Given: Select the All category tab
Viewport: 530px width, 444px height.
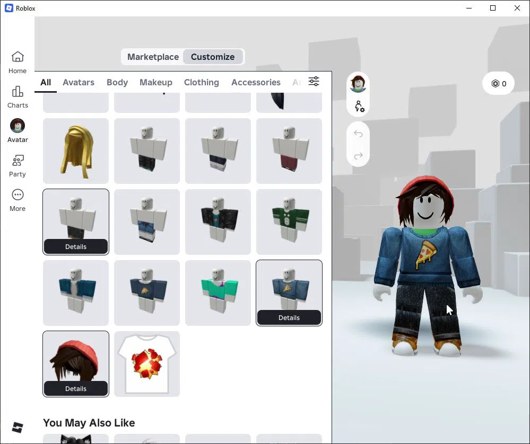Looking at the screenshot, I should click(x=46, y=82).
